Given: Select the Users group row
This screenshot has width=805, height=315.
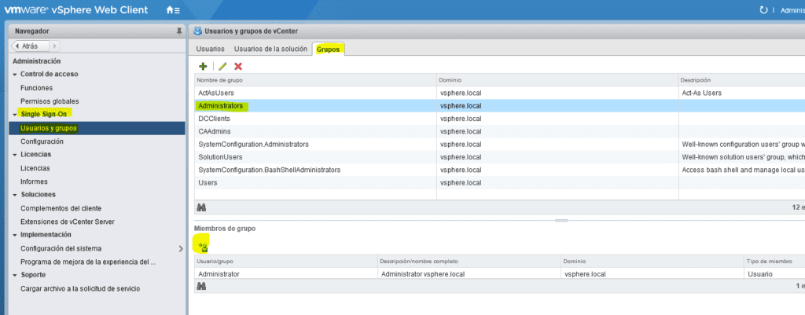Looking at the screenshot, I should 499,183.
